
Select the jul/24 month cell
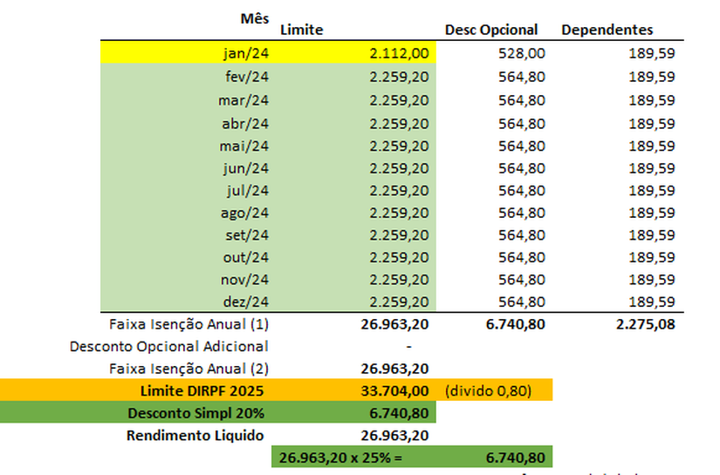248,190
